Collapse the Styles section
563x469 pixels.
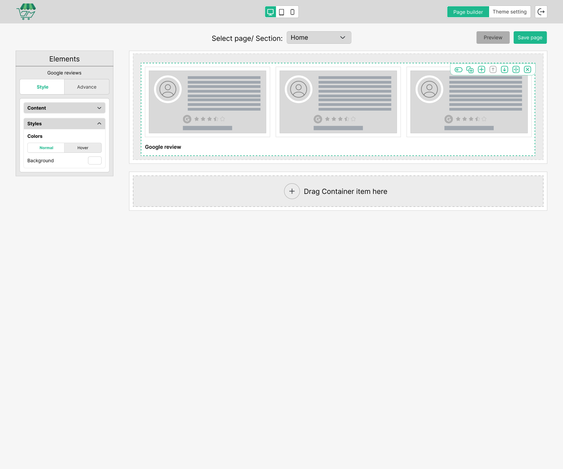point(65,124)
